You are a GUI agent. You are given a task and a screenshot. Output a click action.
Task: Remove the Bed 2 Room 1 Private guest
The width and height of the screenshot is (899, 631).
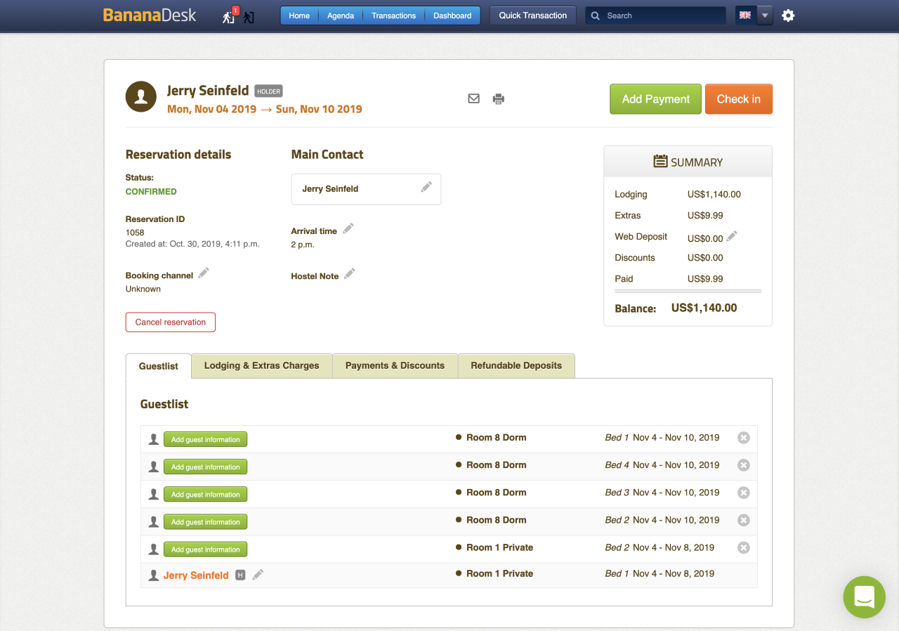pos(743,547)
